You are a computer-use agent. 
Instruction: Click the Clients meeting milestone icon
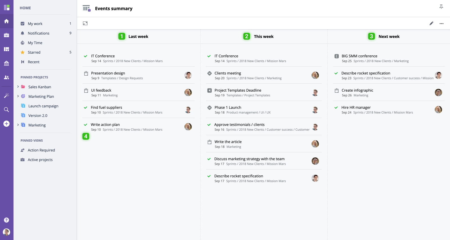pyautogui.click(x=210, y=73)
